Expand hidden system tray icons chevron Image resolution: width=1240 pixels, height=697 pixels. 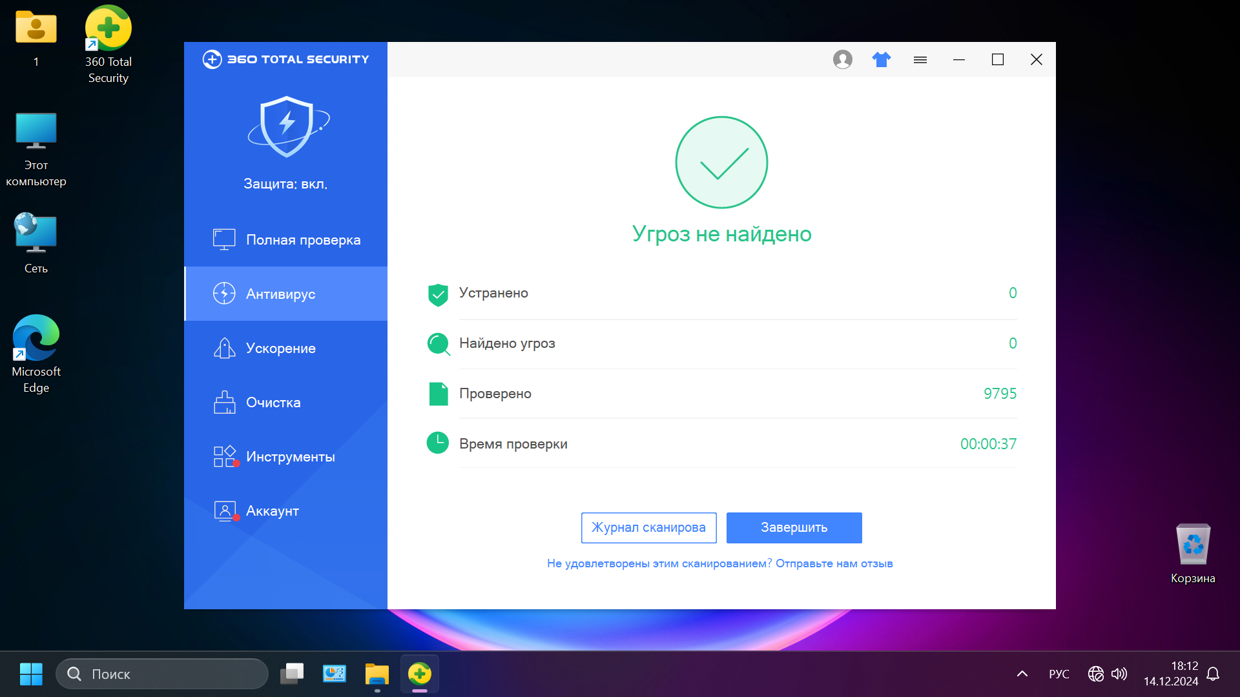click(1022, 674)
